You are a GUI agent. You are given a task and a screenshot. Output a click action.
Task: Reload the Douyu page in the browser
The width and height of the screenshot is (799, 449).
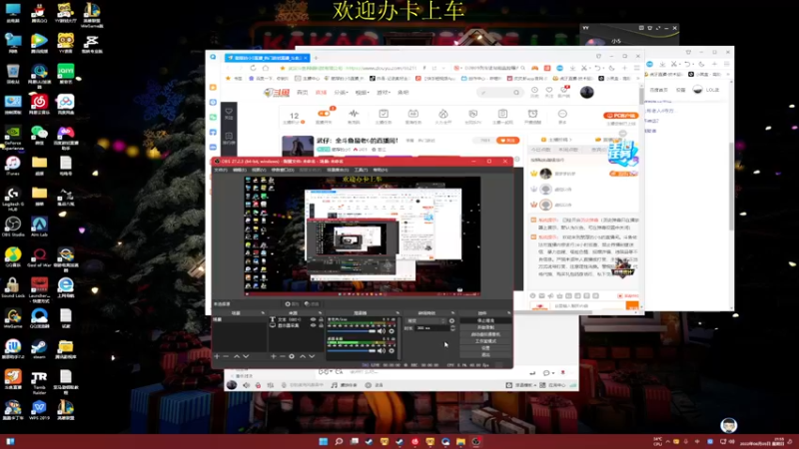[x=253, y=68]
